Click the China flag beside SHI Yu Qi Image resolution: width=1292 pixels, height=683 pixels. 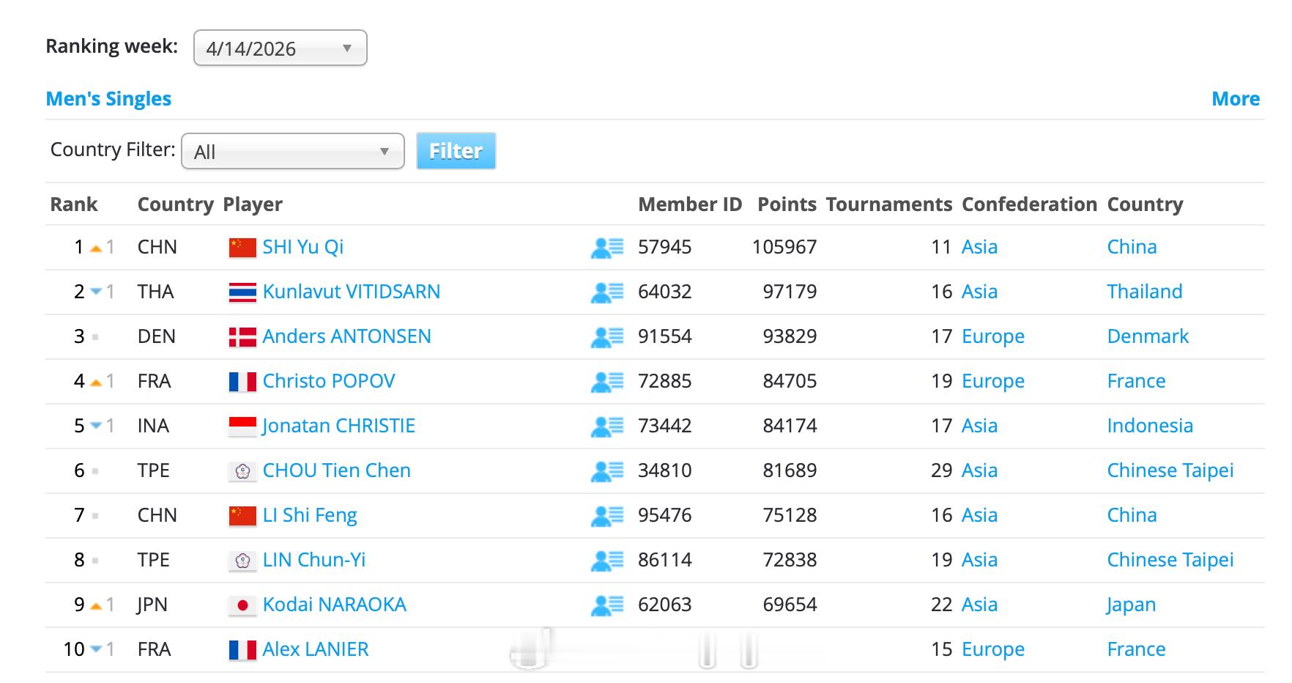click(242, 248)
